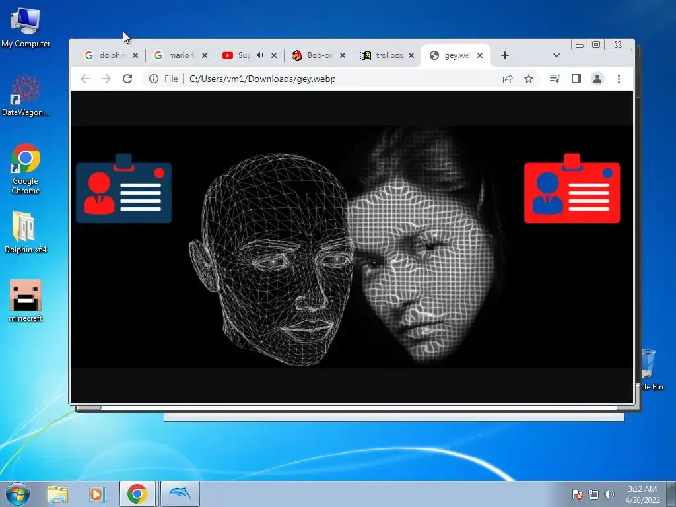Go back using Chrome's back arrow

pos(85,79)
